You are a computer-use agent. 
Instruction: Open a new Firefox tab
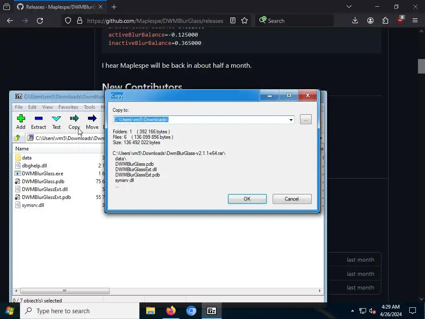114,7
